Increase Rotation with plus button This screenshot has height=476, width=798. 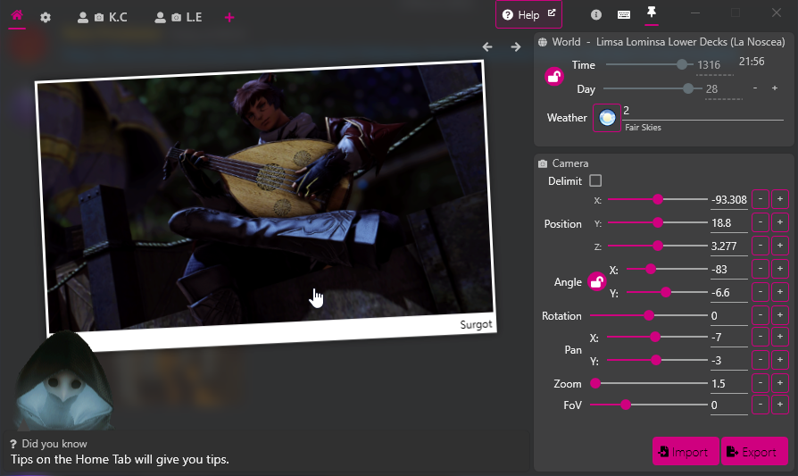pyautogui.click(x=779, y=315)
